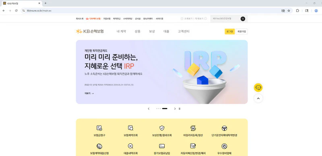The image size is (322, 156).
Task: Open 보험계약대출신청 icon
Action: tap(99, 146)
